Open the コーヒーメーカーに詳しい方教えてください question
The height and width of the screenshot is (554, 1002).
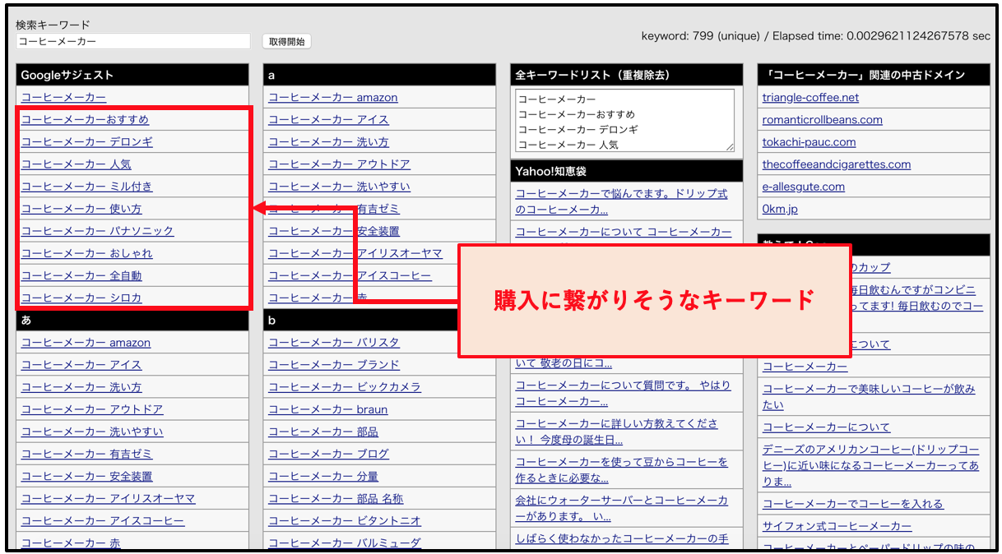(616, 432)
